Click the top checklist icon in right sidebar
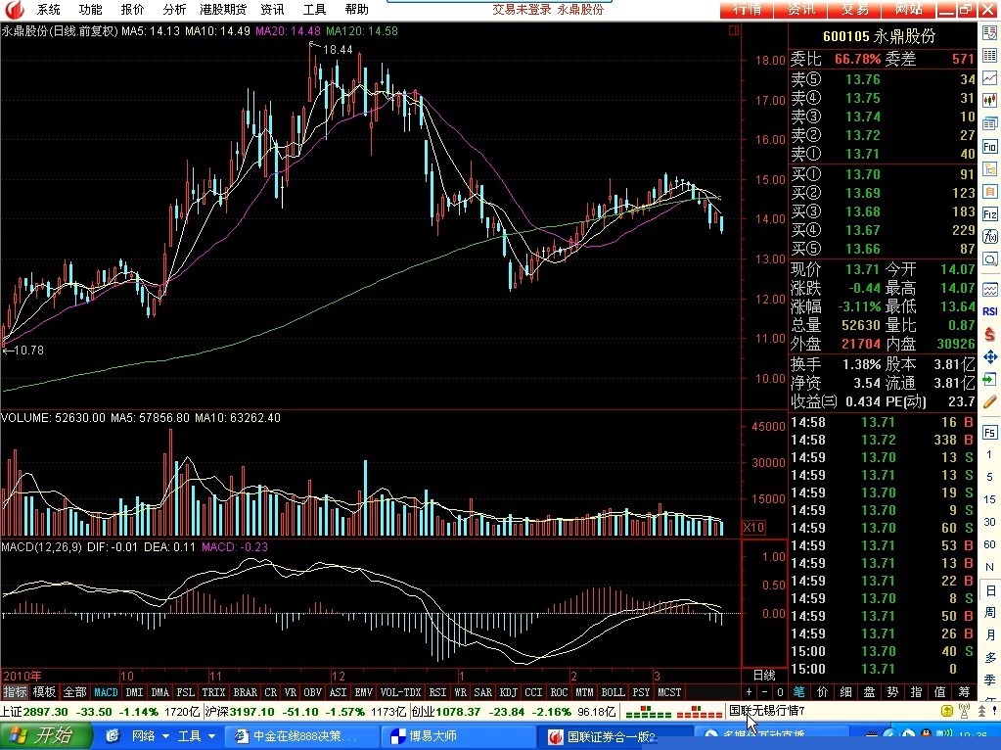This screenshot has width=1001, height=750. pyautogui.click(x=990, y=32)
